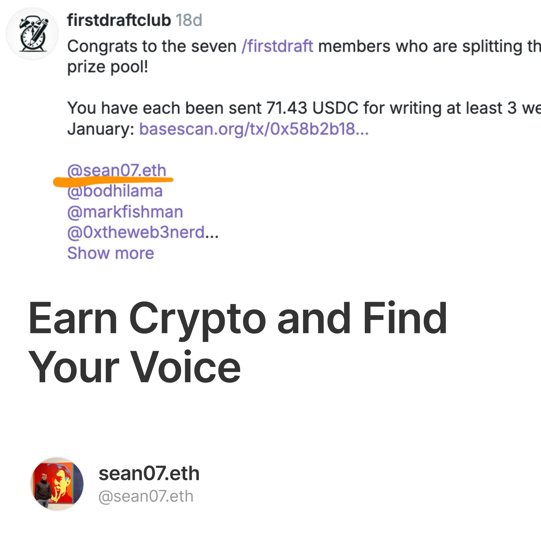
Task: Open the 18d post timestamp
Action: pos(189,20)
